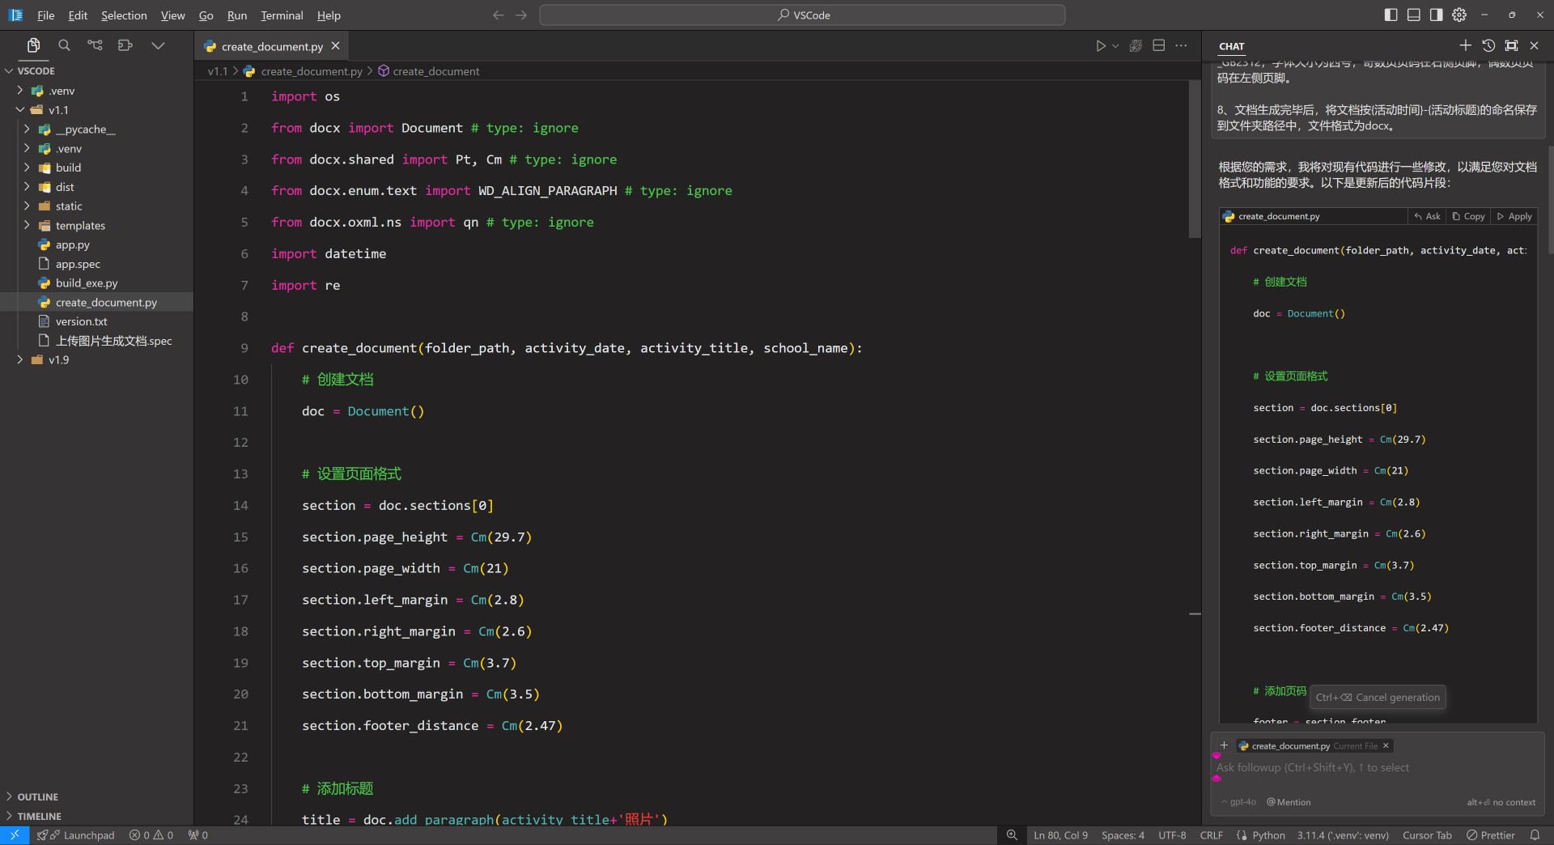Open the Selection menu
Viewport: 1554px width, 845px height.
[x=124, y=15]
